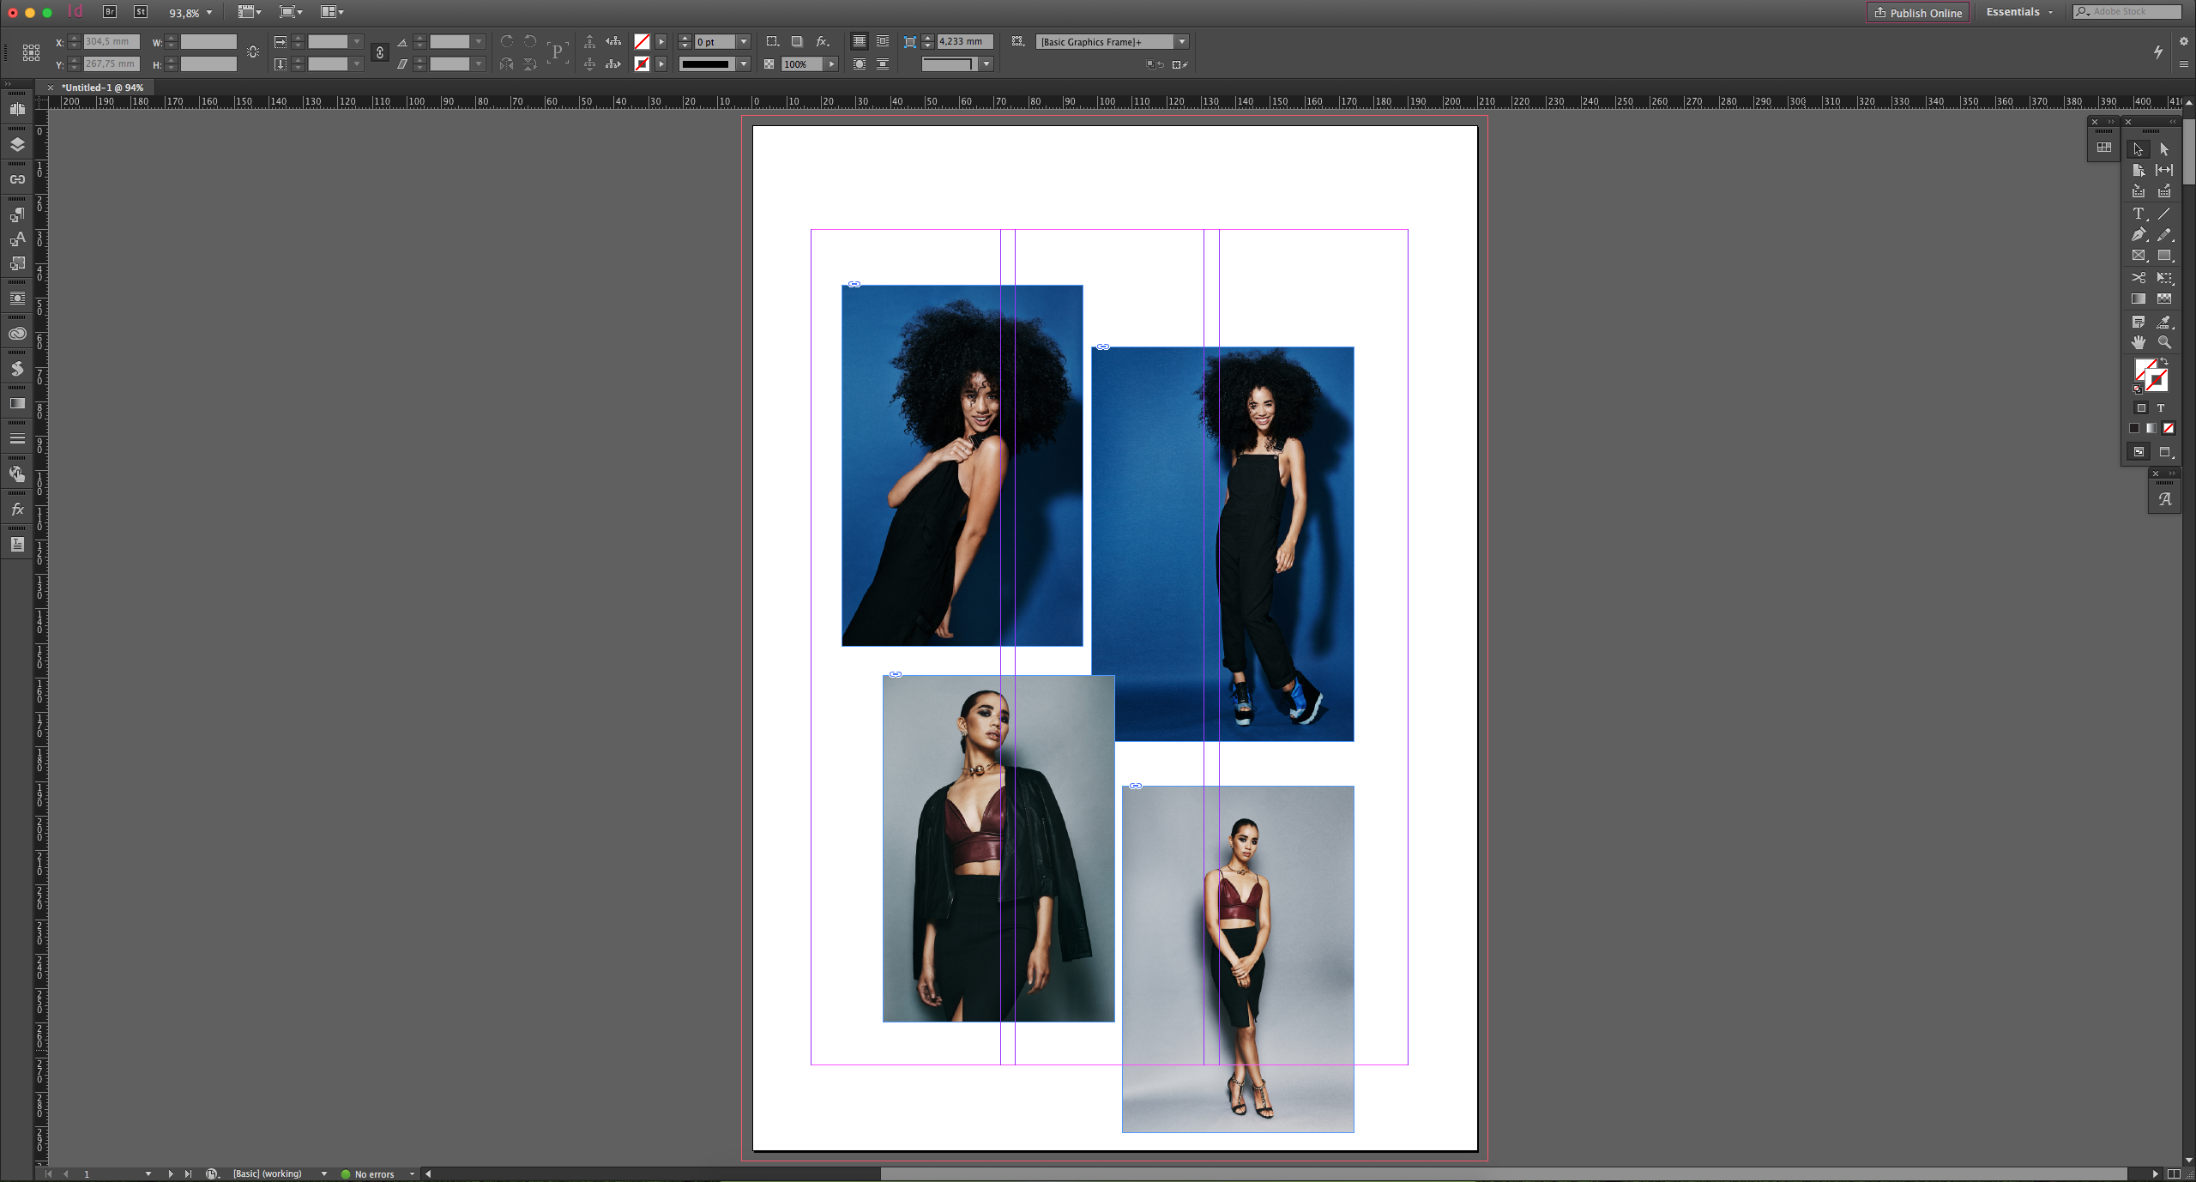Select the Note tool
This screenshot has height=1182, width=2196.
[x=2138, y=322]
